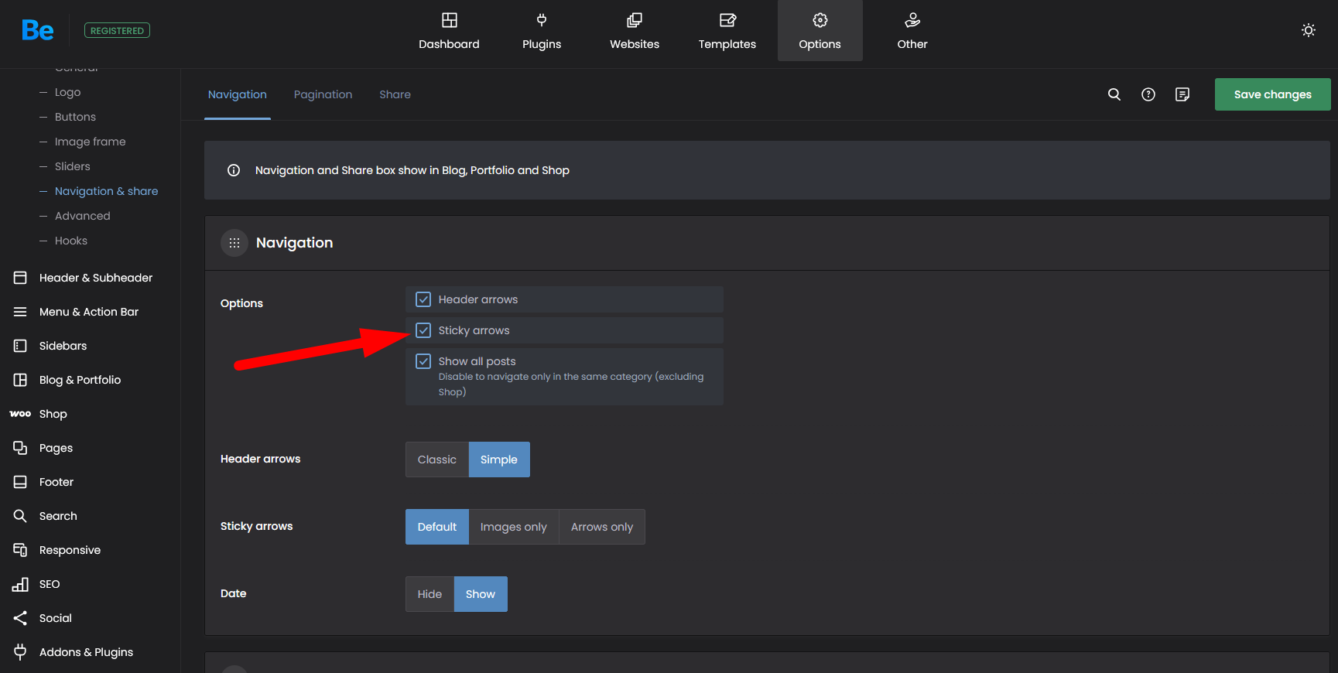Choose Images only for sticky arrows
This screenshot has height=673, width=1338.
[x=513, y=527]
